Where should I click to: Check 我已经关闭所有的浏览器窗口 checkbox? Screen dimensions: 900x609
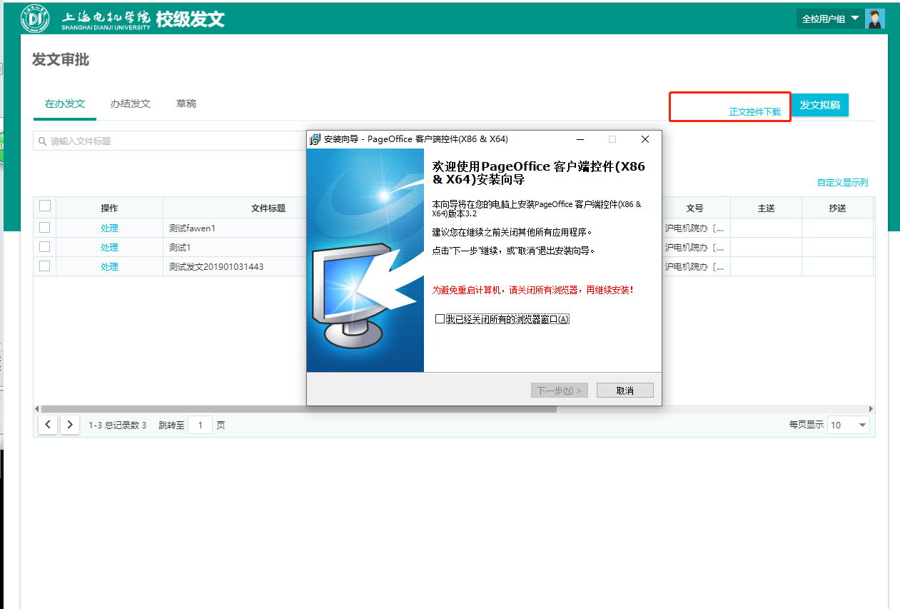coord(440,319)
